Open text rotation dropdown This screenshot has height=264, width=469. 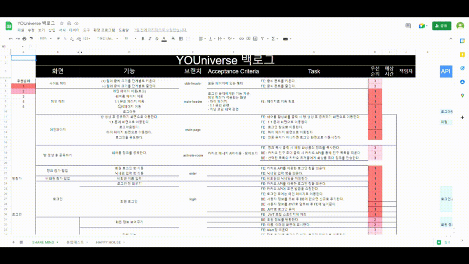[x=231, y=39]
